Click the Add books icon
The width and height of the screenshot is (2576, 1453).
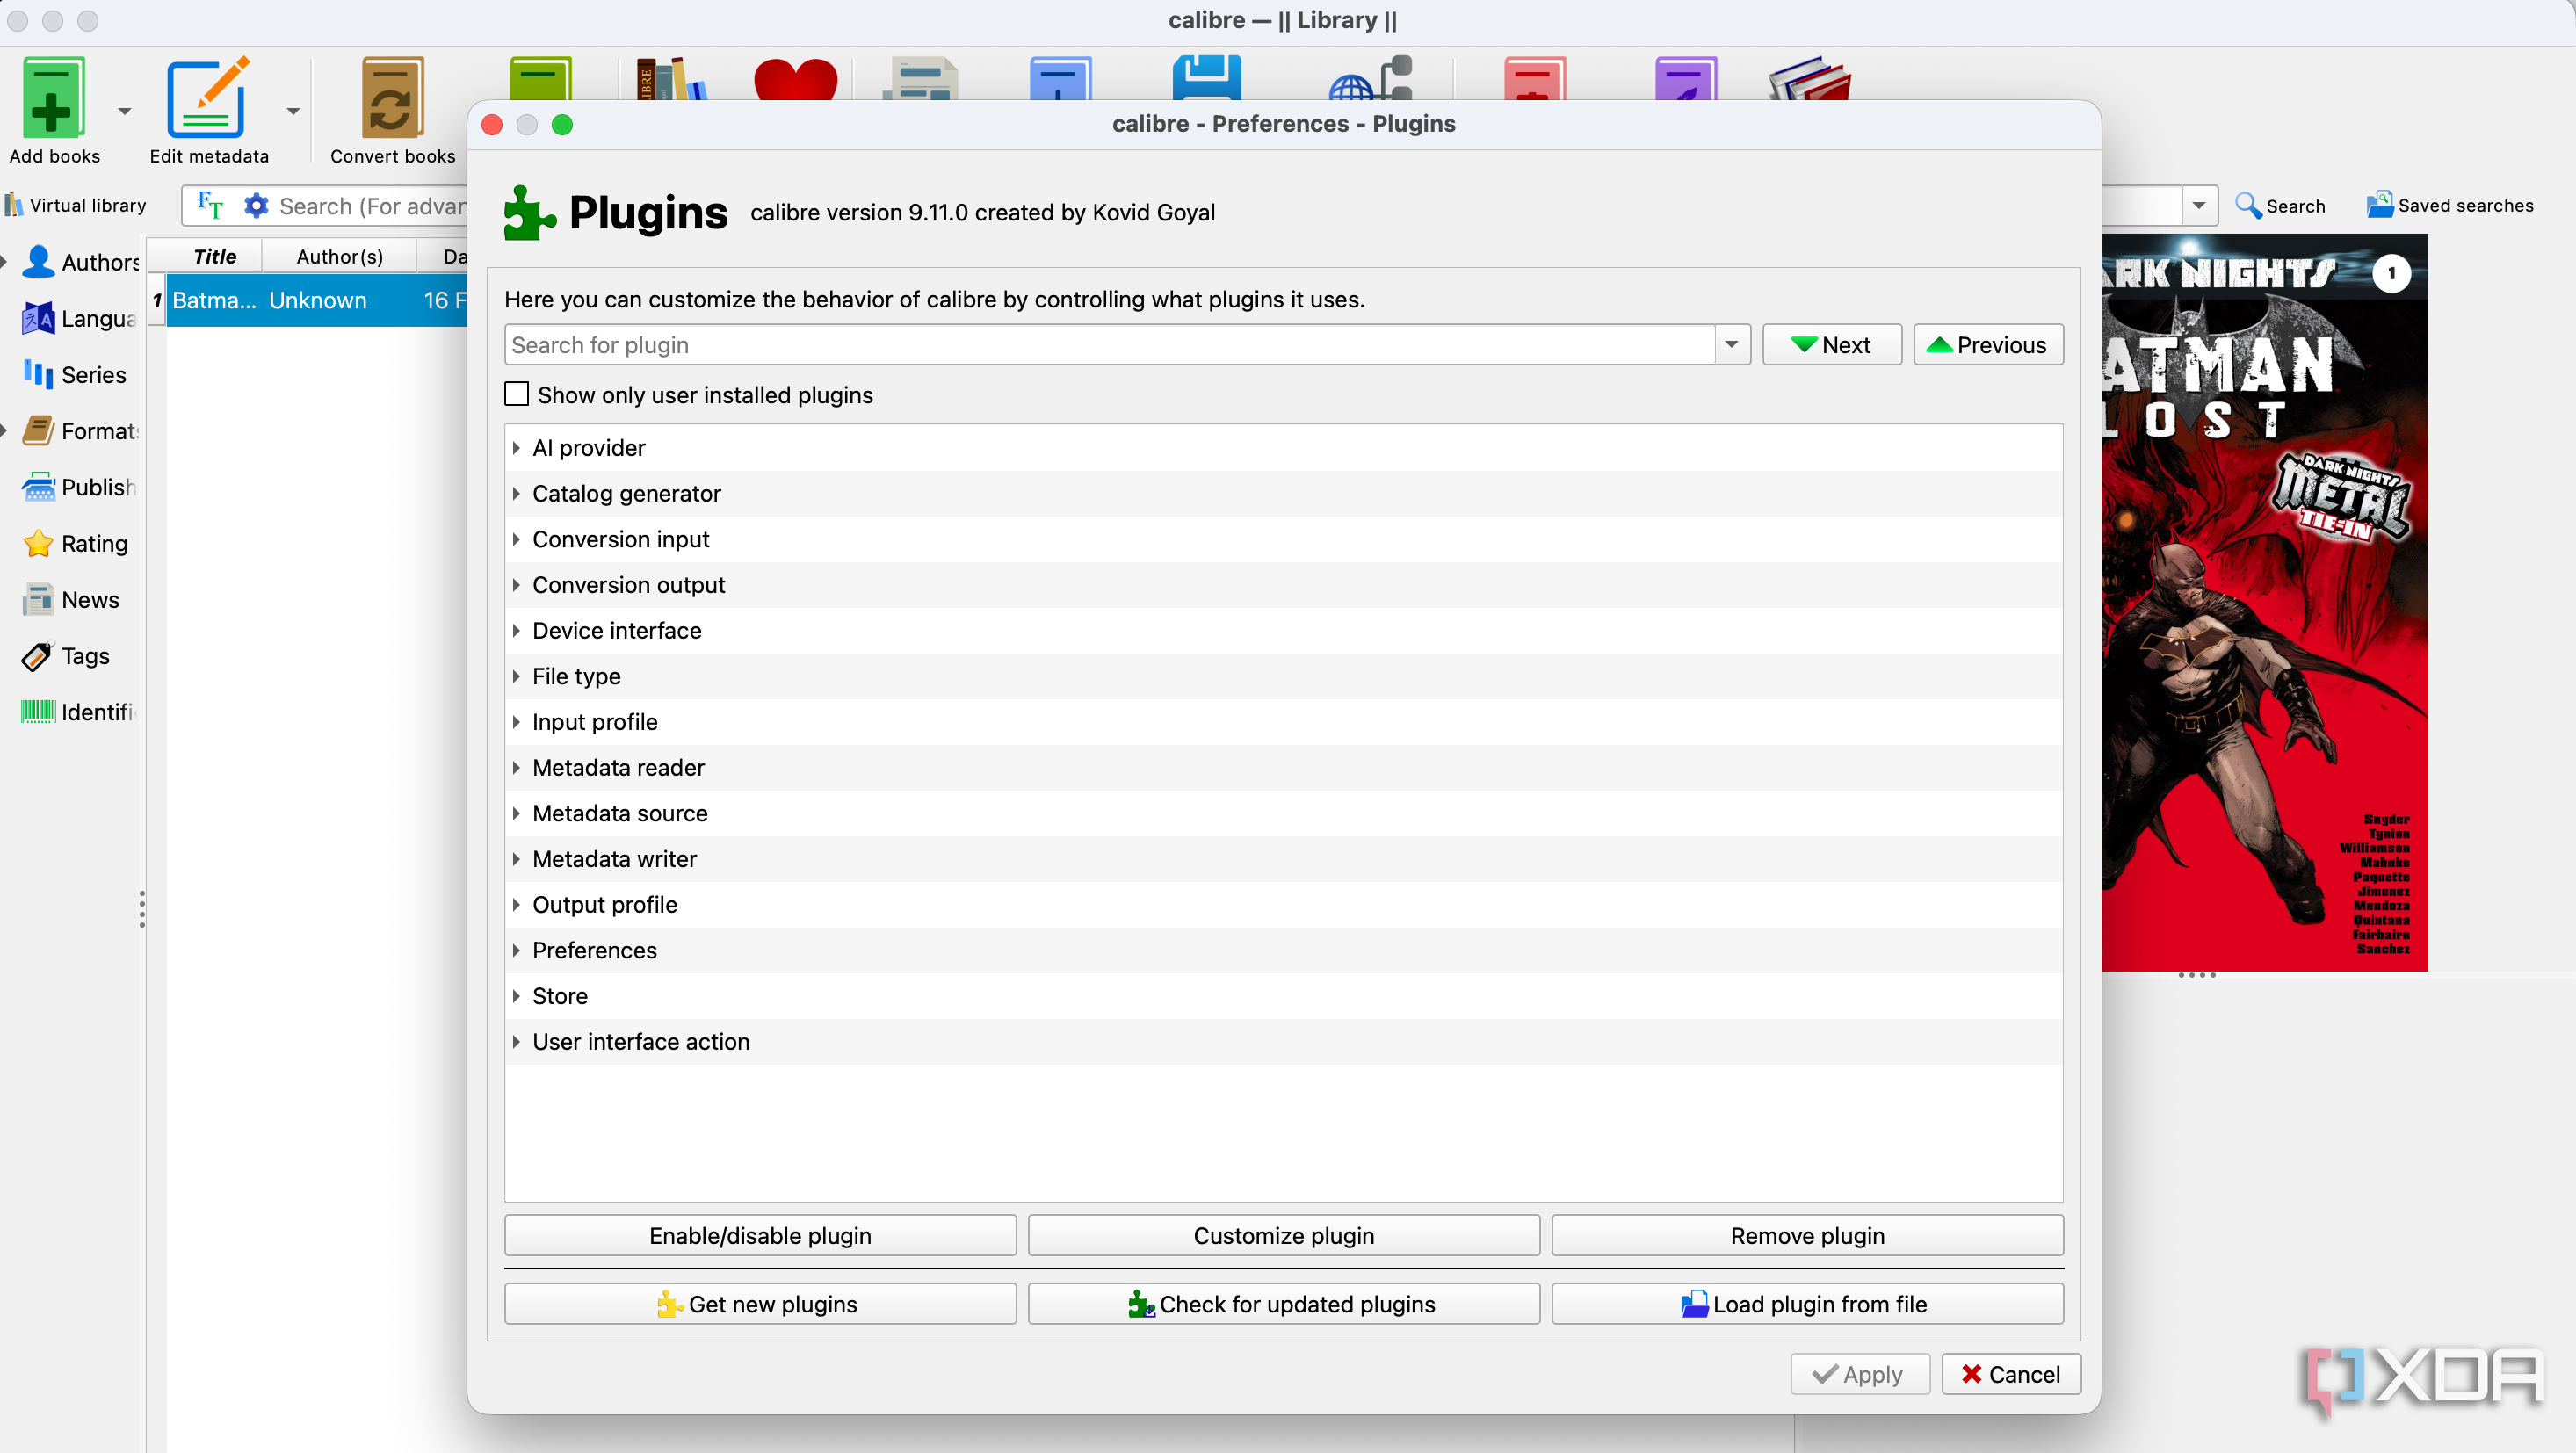click(x=54, y=98)
